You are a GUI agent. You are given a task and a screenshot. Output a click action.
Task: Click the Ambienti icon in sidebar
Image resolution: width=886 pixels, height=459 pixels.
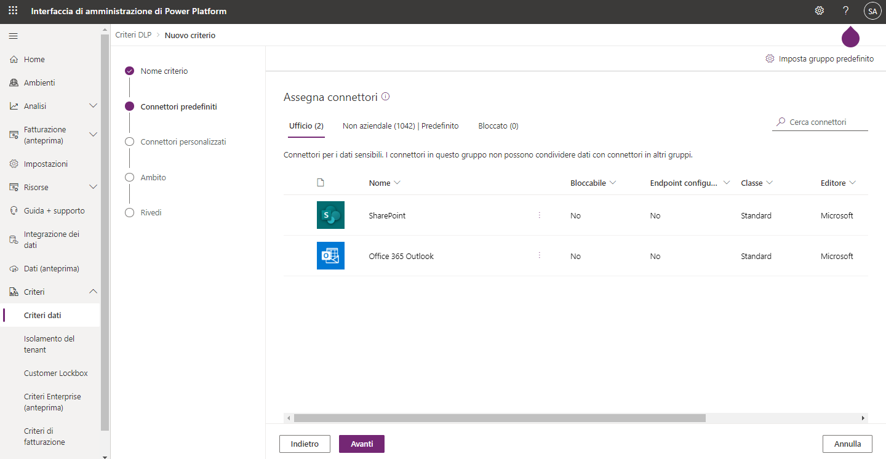[x=14, y=83]
